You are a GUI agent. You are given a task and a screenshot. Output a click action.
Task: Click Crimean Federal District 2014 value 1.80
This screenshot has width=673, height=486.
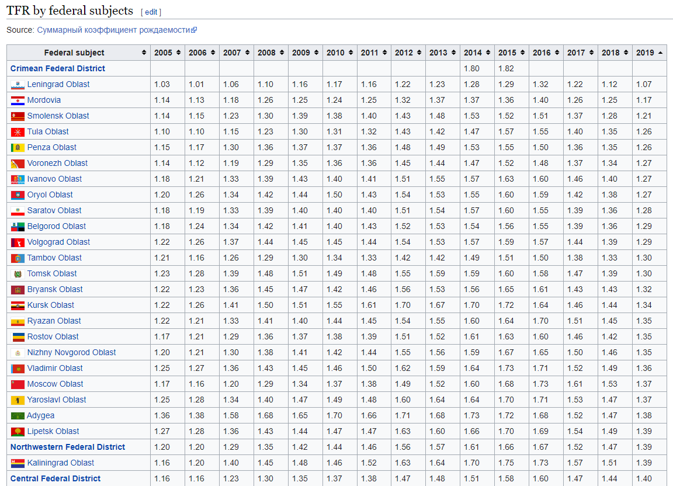[471, 68]
